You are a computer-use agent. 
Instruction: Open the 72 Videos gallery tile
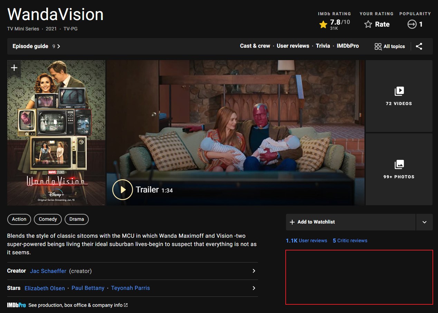(399, 96)
